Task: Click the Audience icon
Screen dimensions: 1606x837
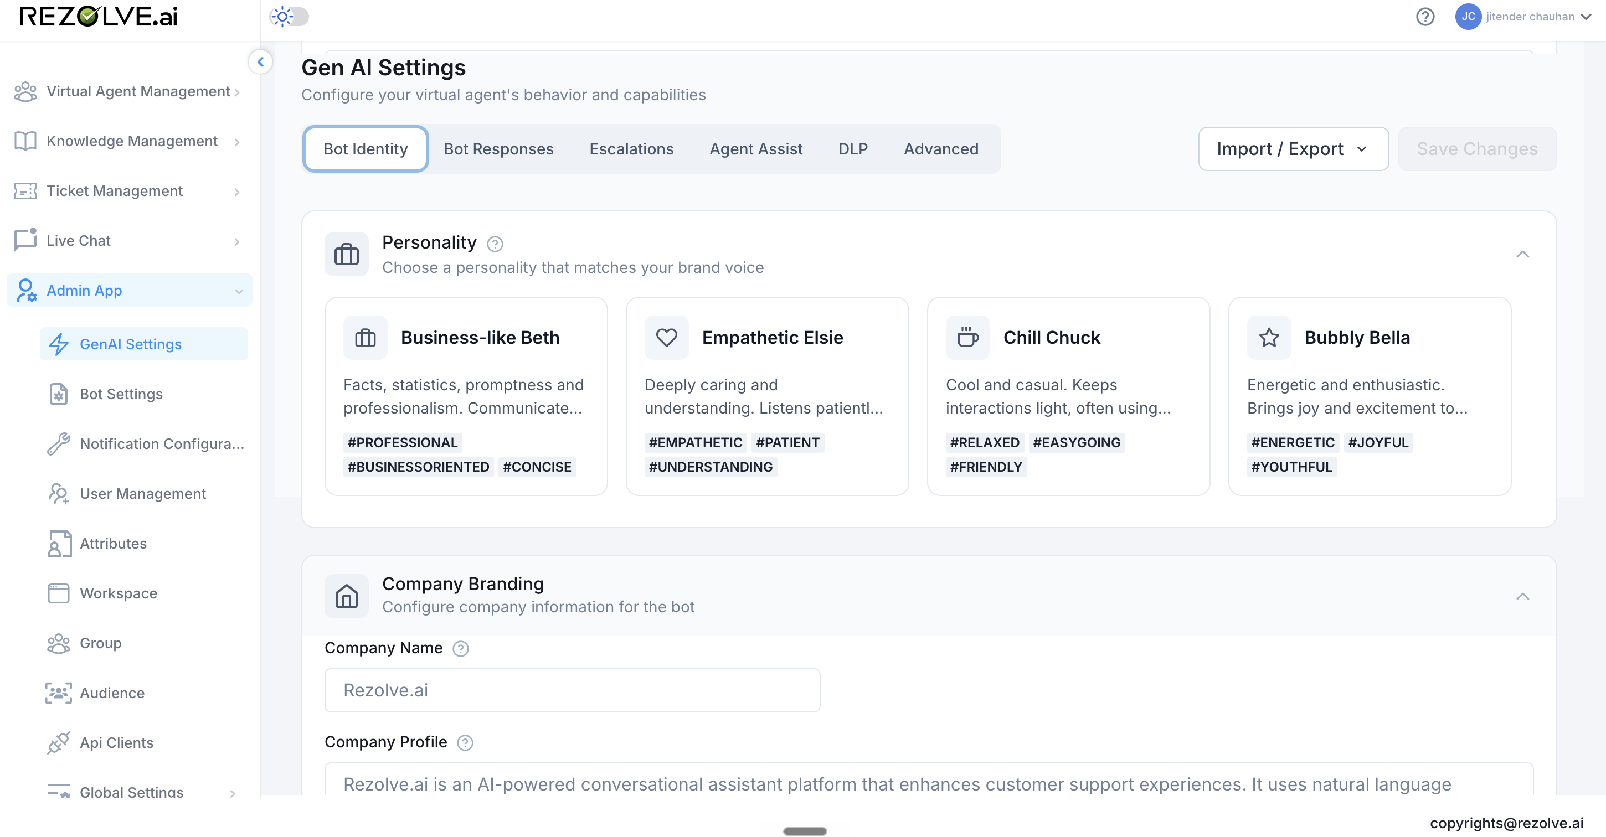Action: click(x=59, y=693)
